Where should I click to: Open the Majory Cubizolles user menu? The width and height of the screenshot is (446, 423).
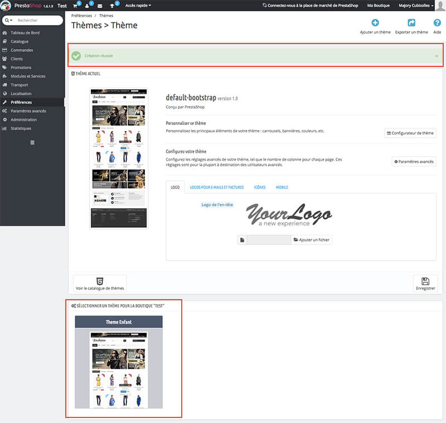pyautogui.click(x=416, y=6)
